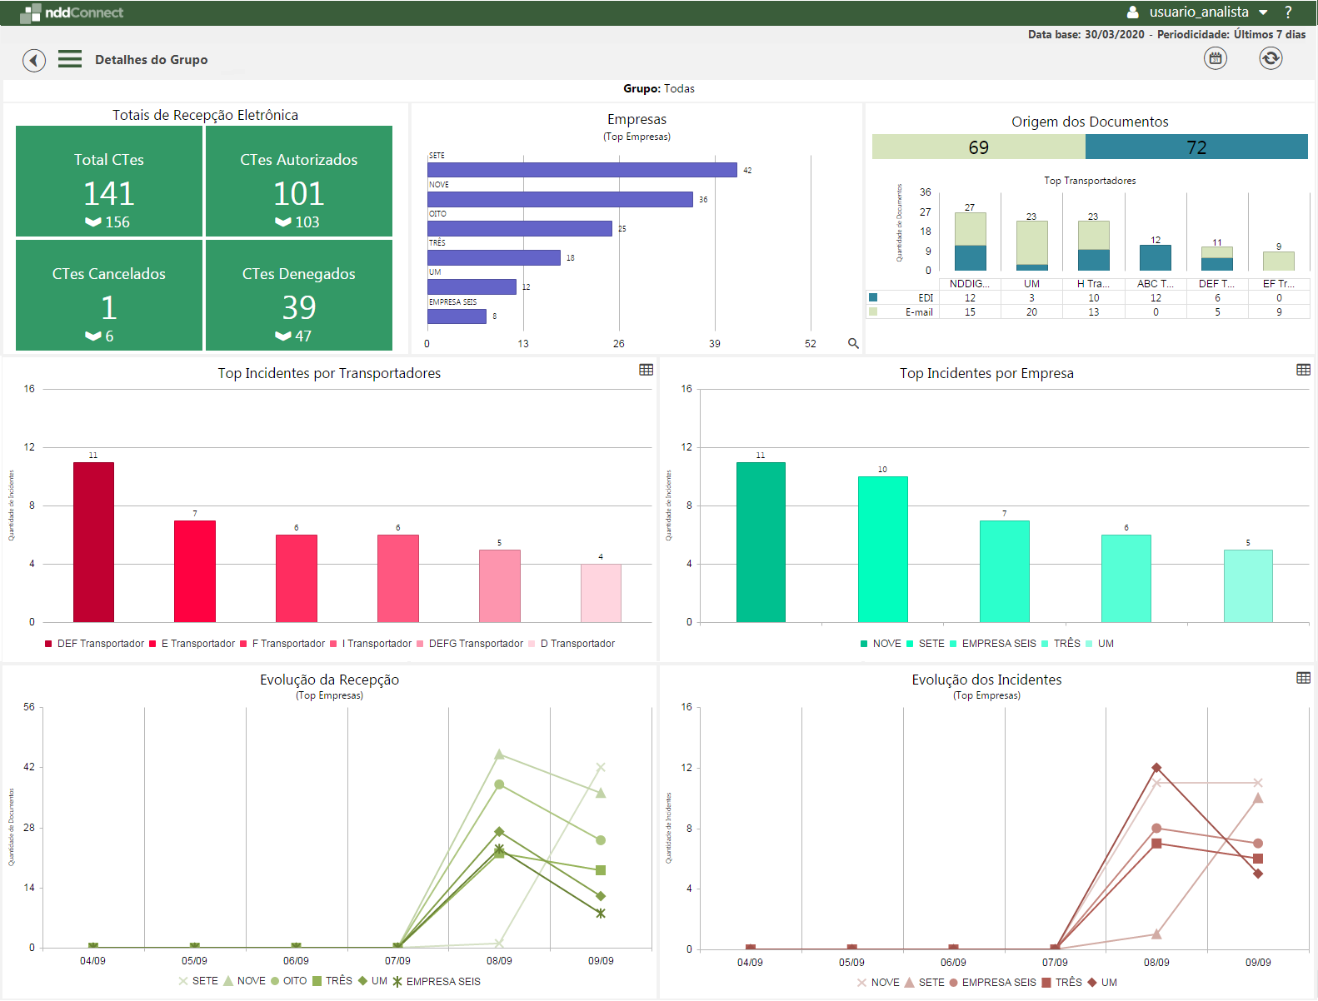
Task: Click the CTes Cancelados tile
Action: coord(109,295)
